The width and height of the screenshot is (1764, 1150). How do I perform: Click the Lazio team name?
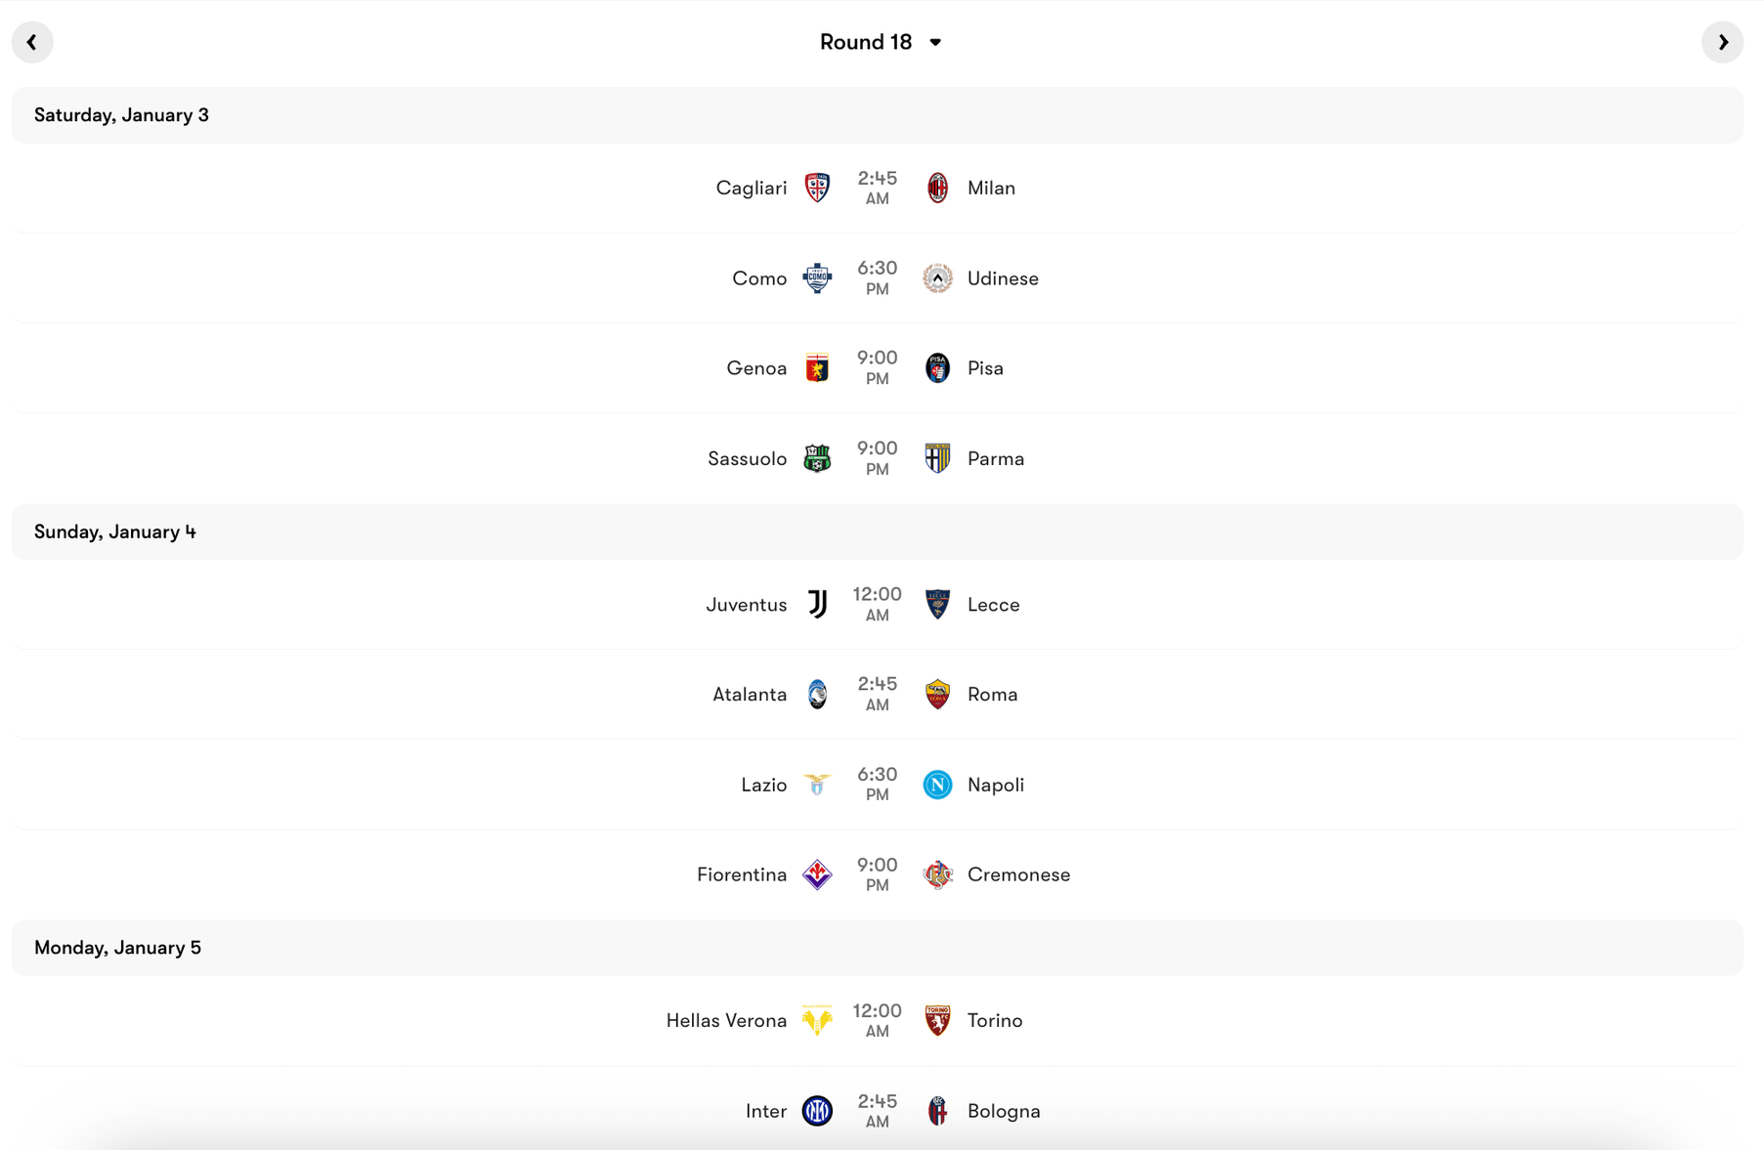click(763, 785)
